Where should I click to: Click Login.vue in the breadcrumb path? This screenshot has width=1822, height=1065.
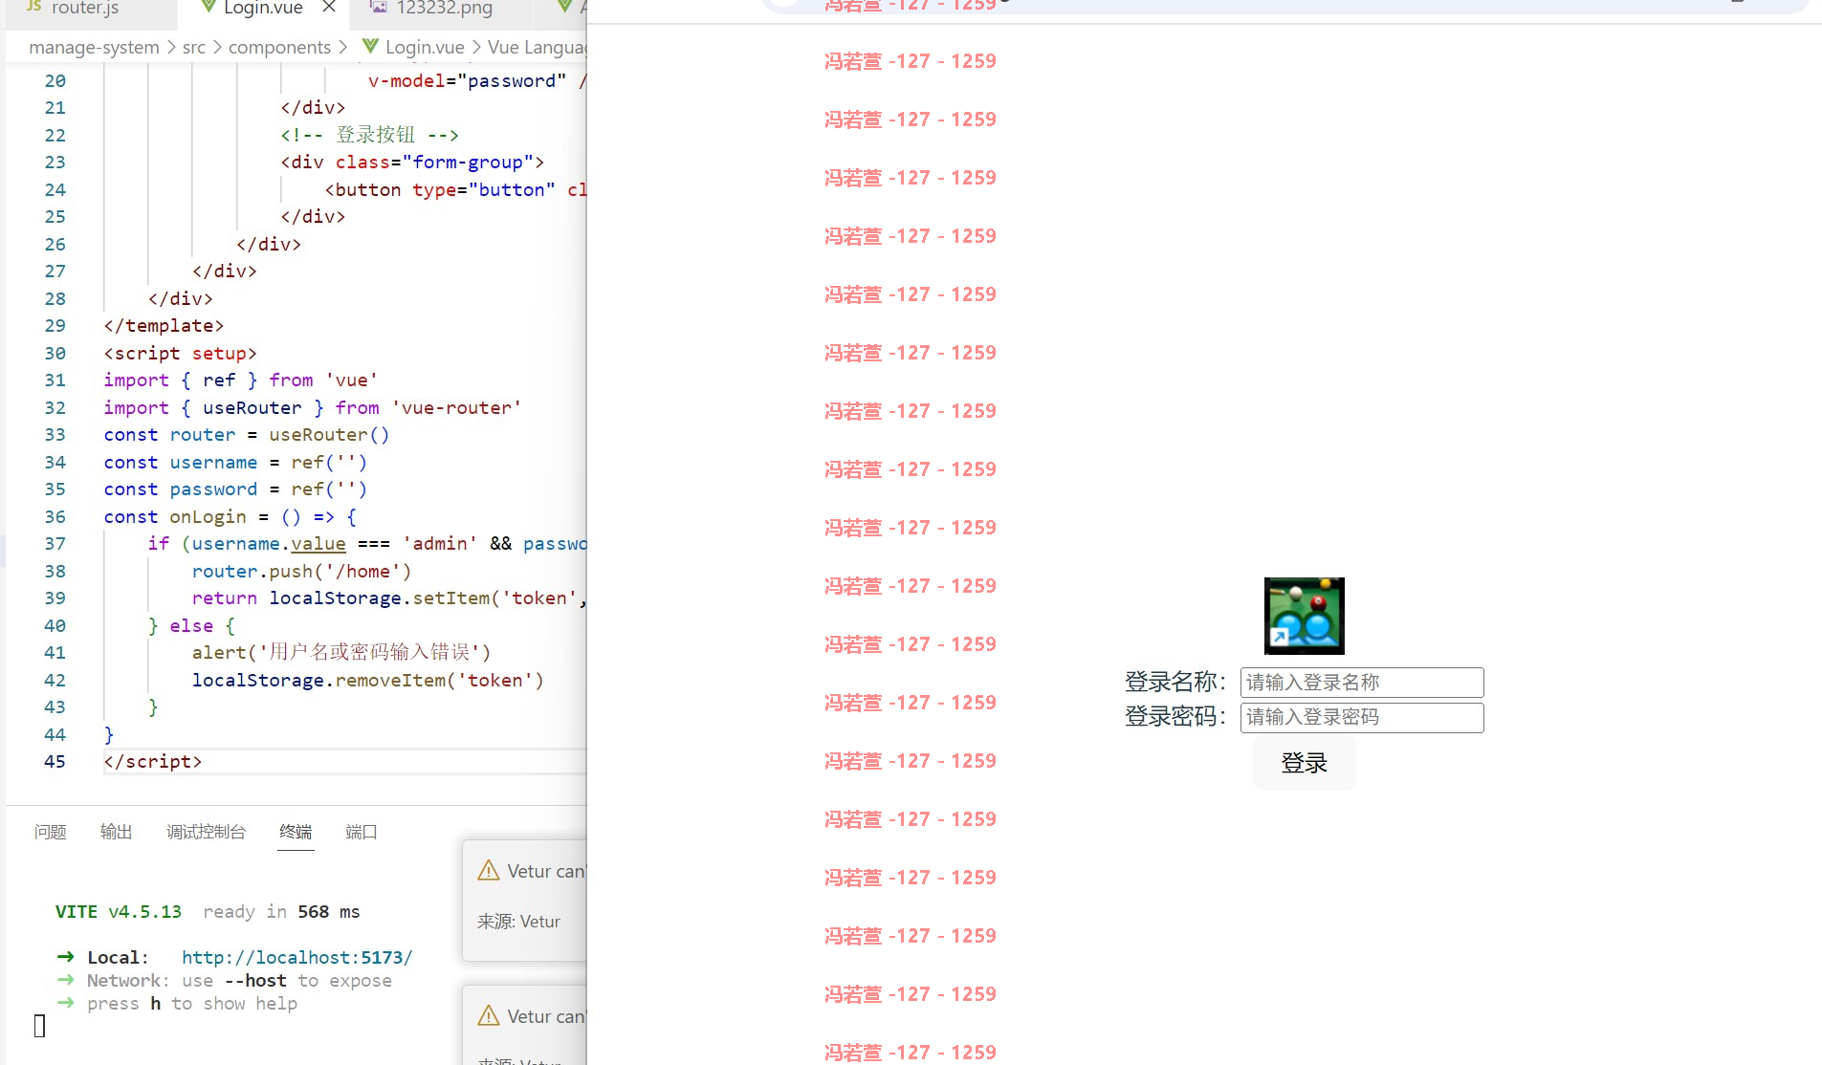(425, 47)
